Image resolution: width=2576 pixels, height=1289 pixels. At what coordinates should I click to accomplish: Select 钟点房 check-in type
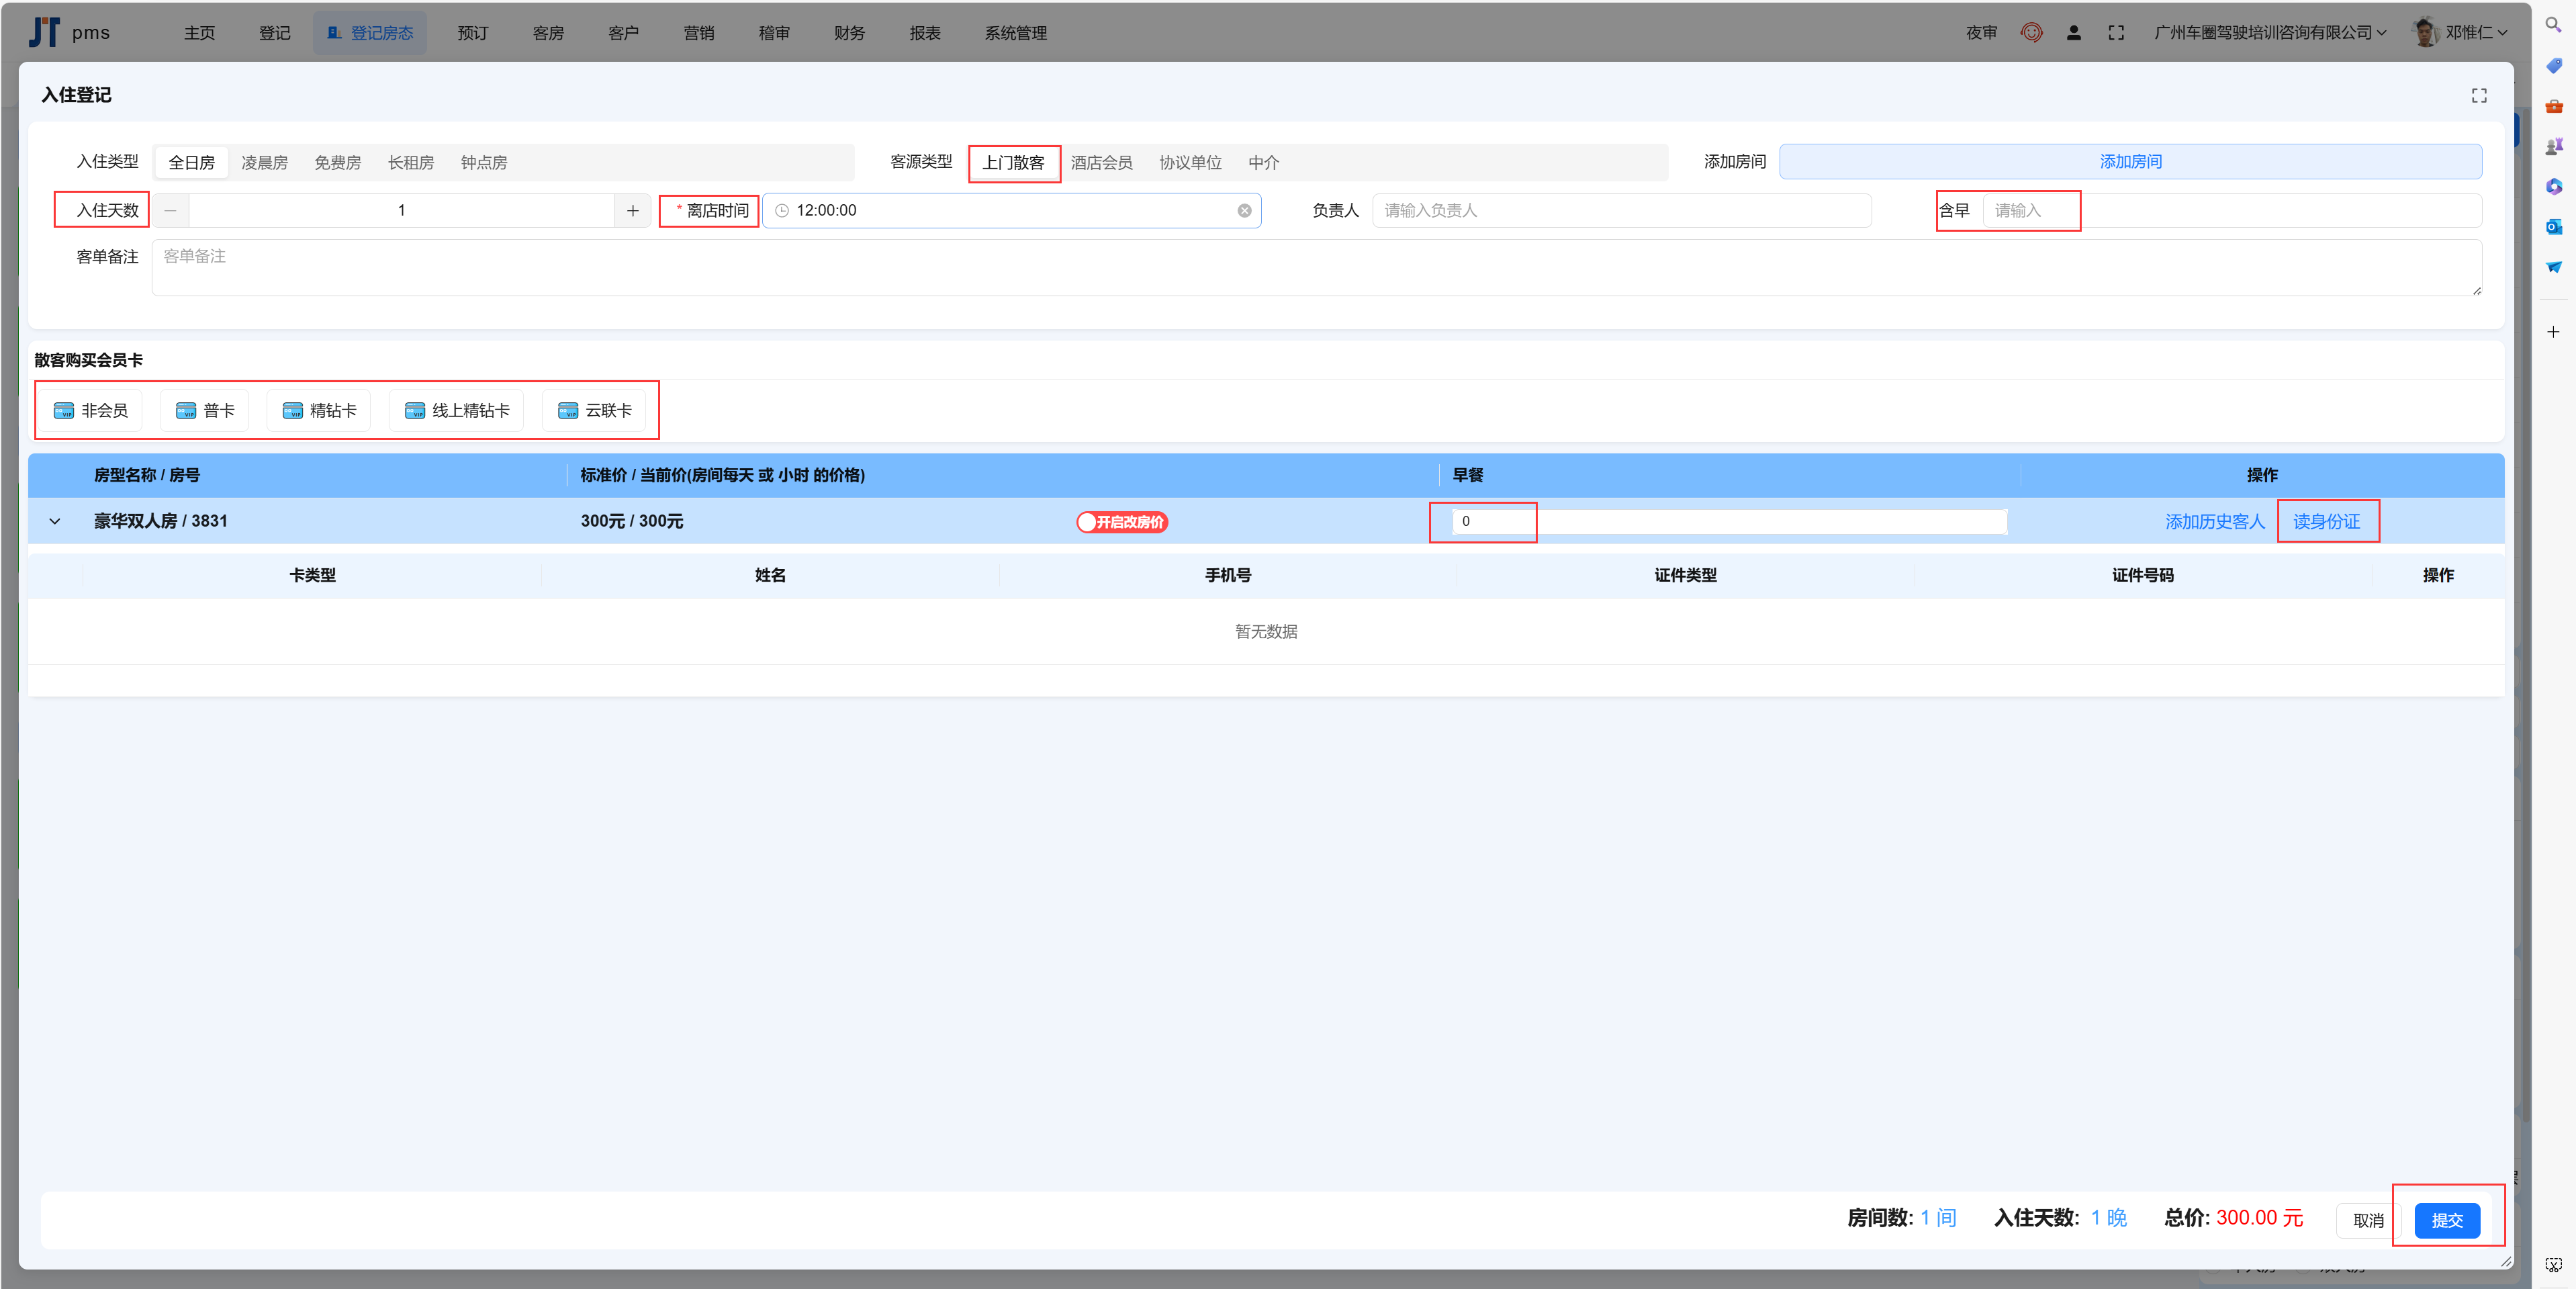pos(483,163)
